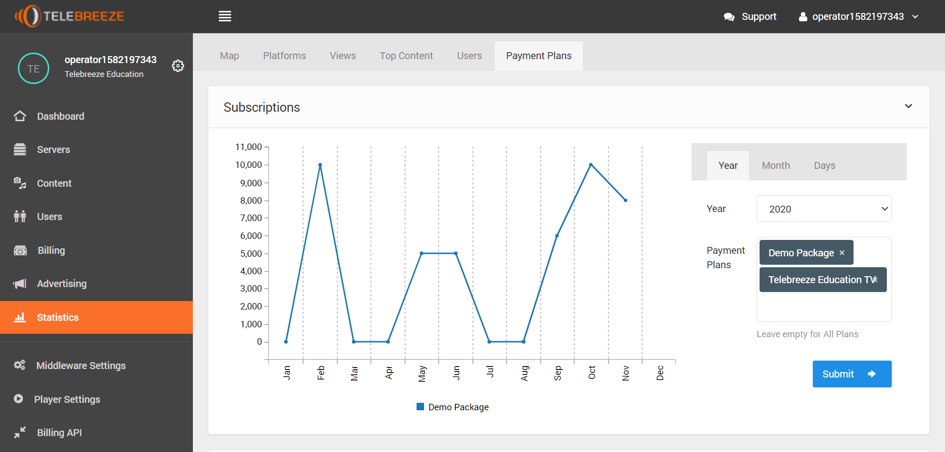Screen dimensions: 945x452
Task: Click the Advertising megaphone icon
Action: [x=20, y=284]
